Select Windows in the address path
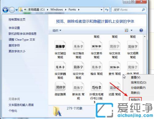 click(57, 10)
